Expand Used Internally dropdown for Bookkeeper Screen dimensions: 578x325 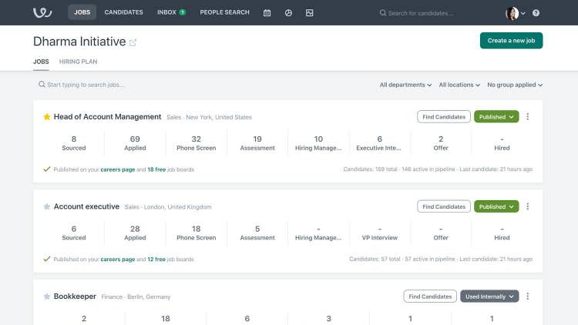489,297
